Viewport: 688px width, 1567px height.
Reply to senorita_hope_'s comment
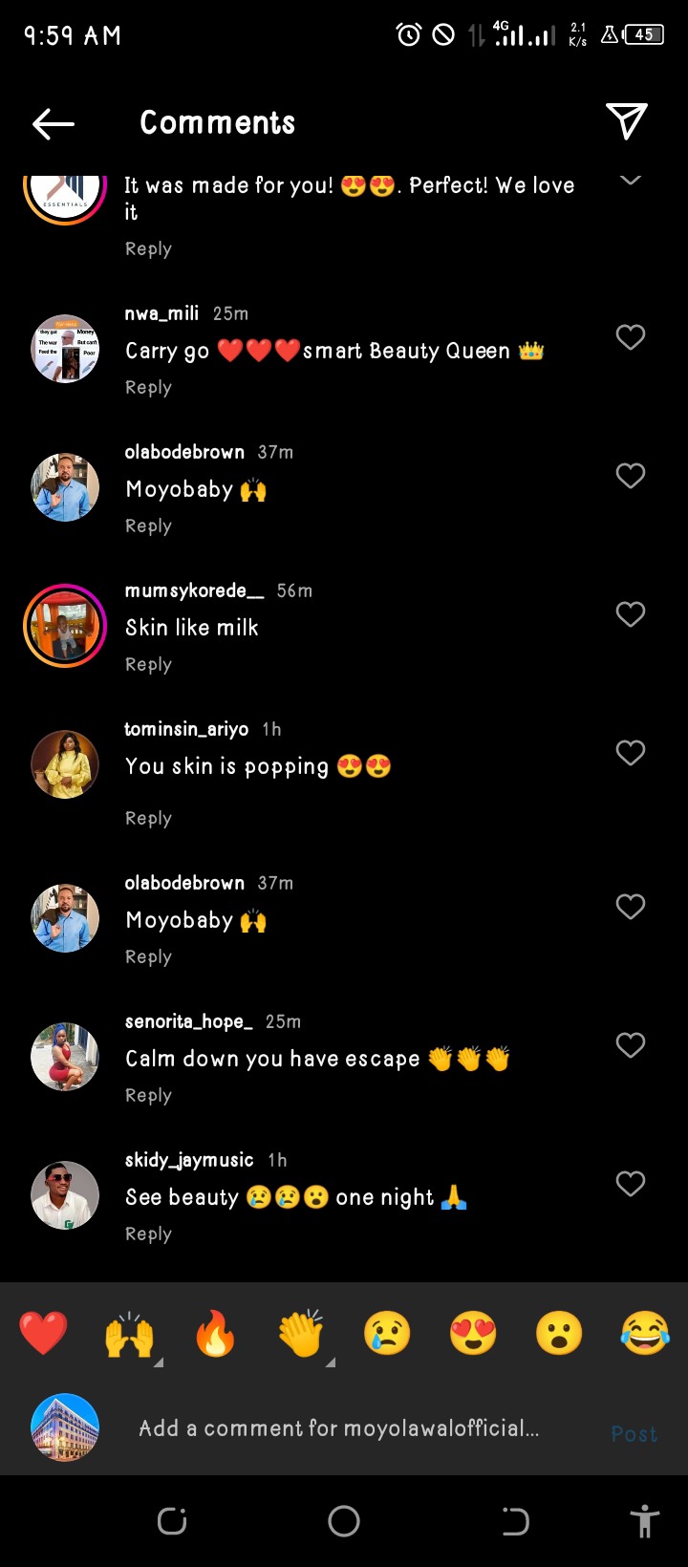click(x=148, y=1096)
